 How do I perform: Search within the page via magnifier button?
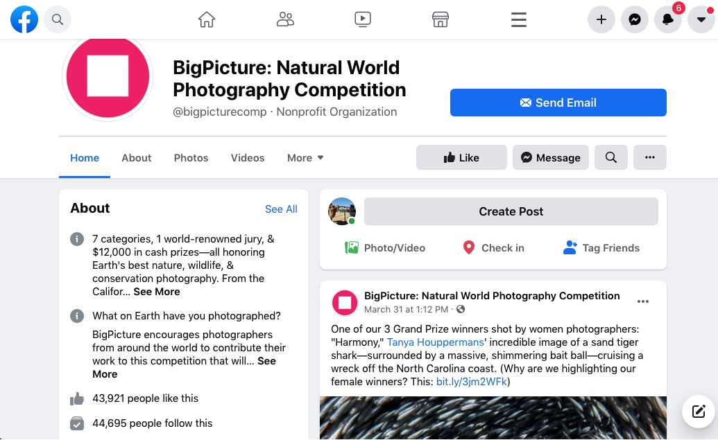coord(611,157)
